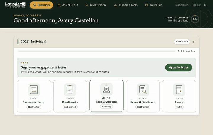Click the steps progress bar

(x=96, y=51)
